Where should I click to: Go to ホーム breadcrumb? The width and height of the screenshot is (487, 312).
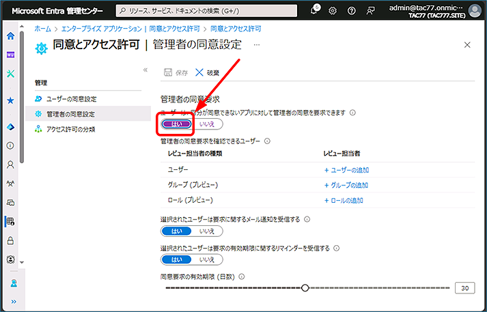(x=42, y=29)
